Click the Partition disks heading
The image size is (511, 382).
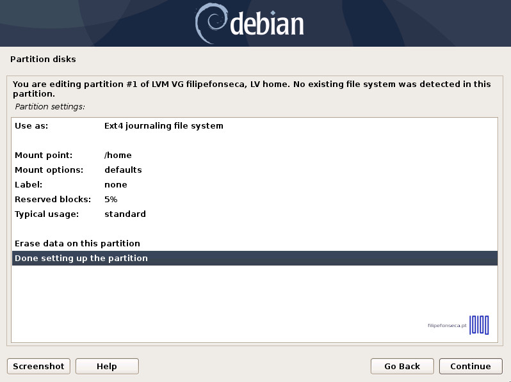pyautogui.click(x=43, y=60)
